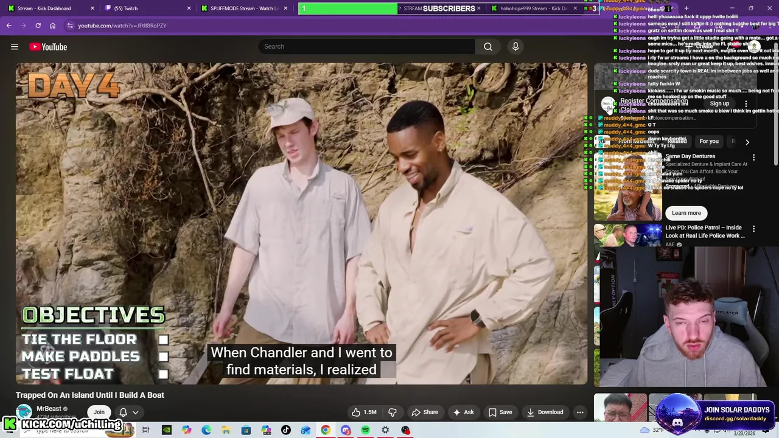Switch to the hohohope999 Stream tab
The image size is (779, 438).
(x=533, y=9)
